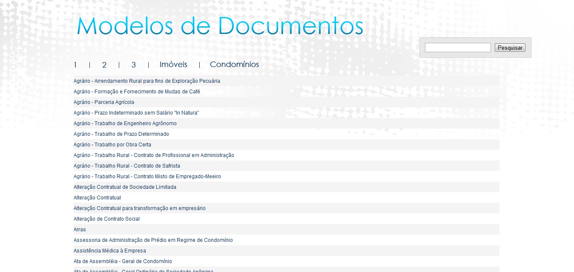This screenshot has width=574, height=272.
Task: Click inside the search text field
Action: pyautogui.click(x=457, y=47)
